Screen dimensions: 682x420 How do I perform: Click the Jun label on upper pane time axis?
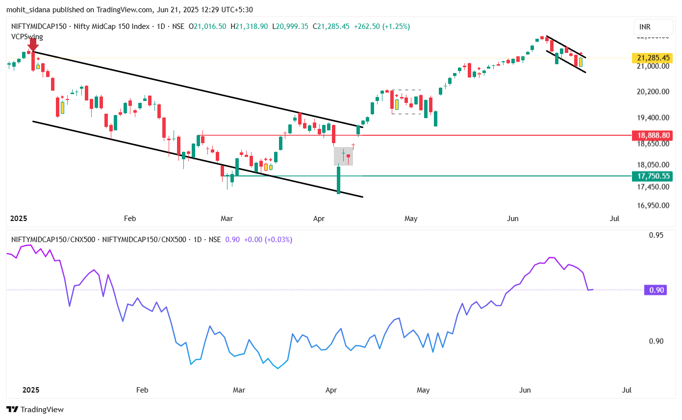coord(513,219)
